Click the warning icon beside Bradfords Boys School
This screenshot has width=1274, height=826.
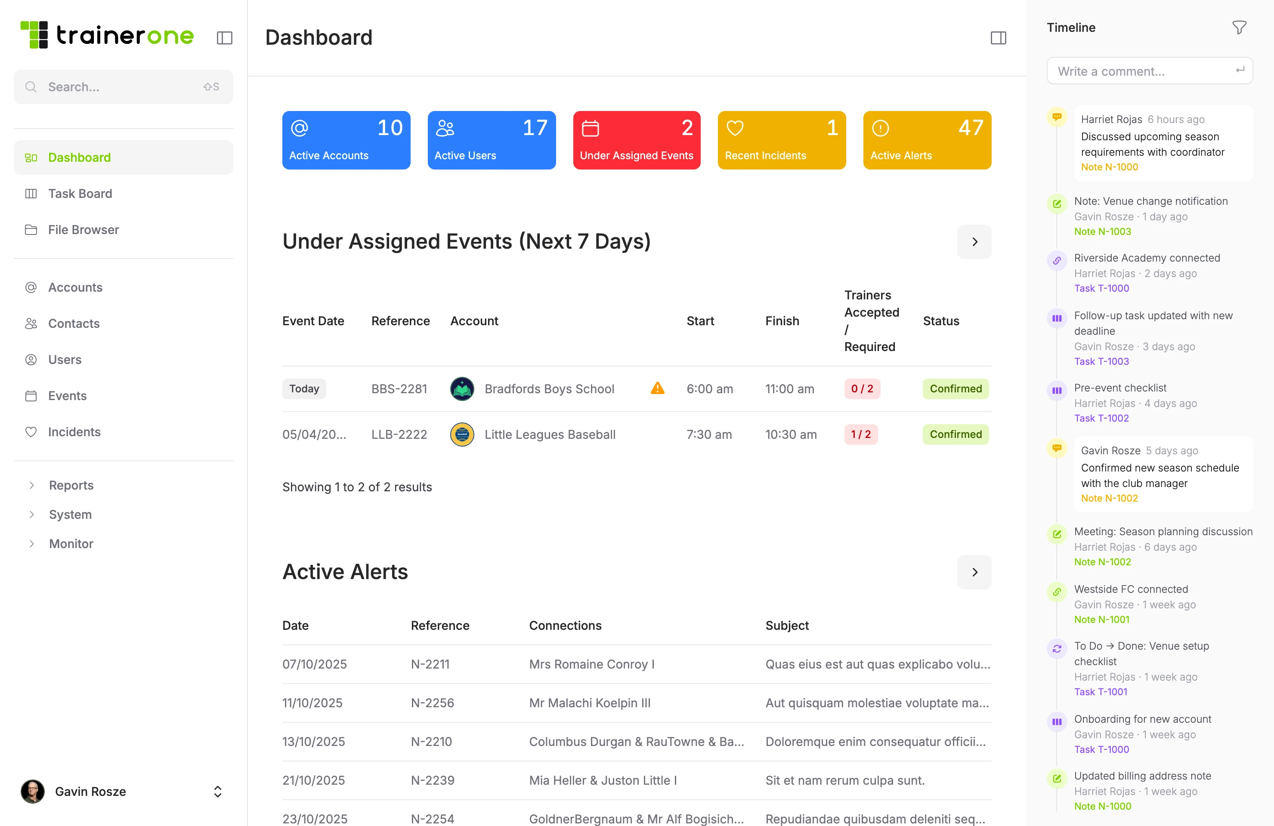tap(656, 389)
